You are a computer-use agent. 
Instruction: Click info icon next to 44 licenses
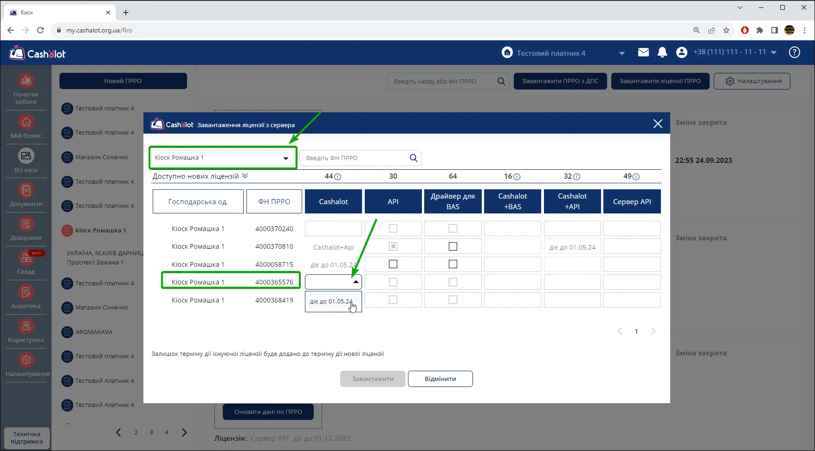pos(338,177)
